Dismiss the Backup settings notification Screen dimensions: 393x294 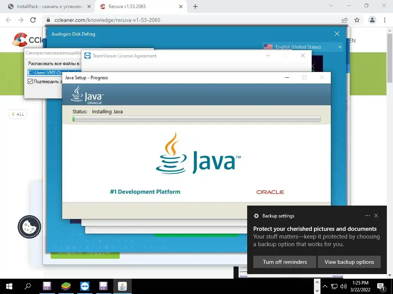coord(376,216)
